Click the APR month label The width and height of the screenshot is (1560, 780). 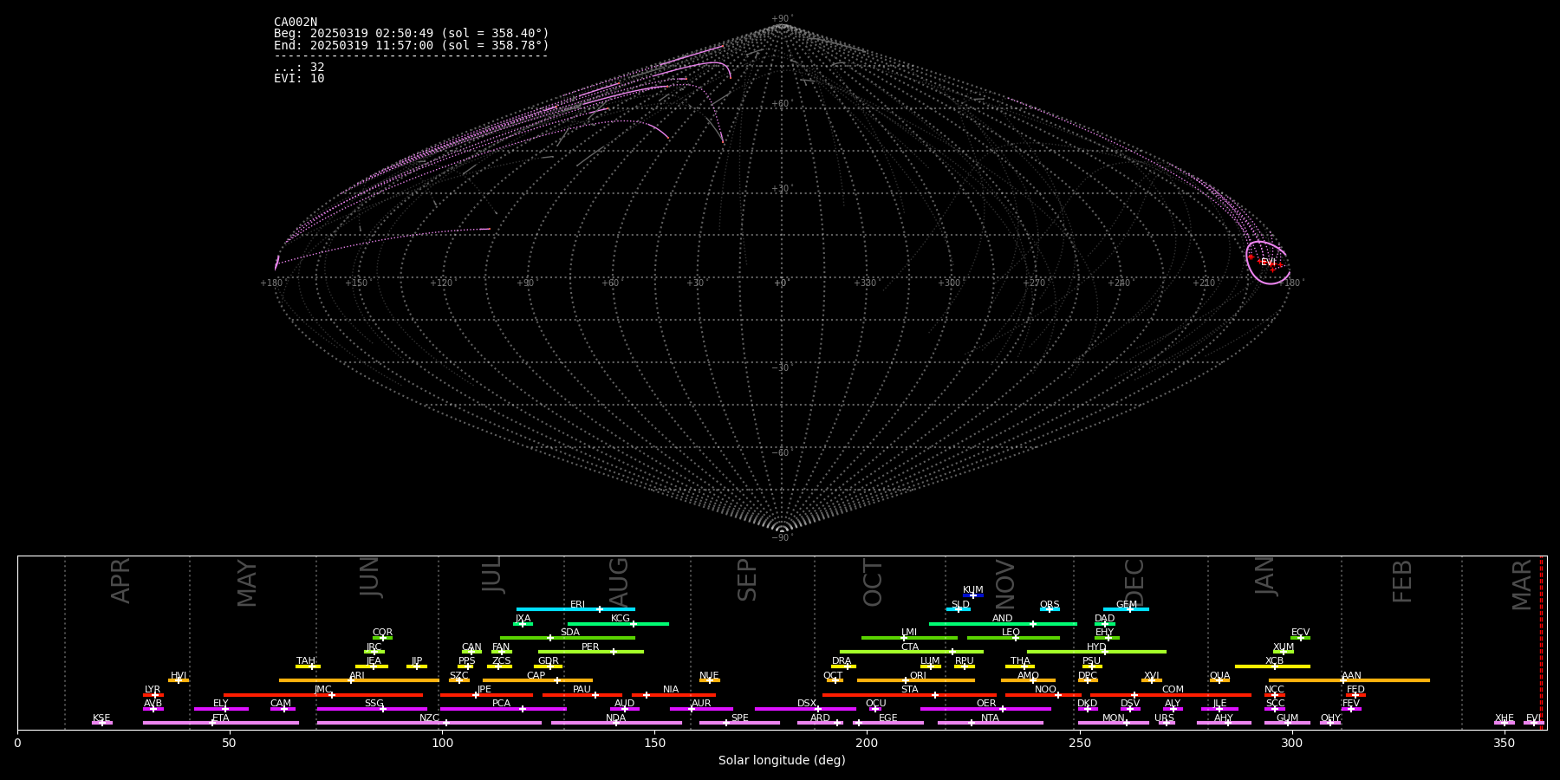[x=120, y=581]
